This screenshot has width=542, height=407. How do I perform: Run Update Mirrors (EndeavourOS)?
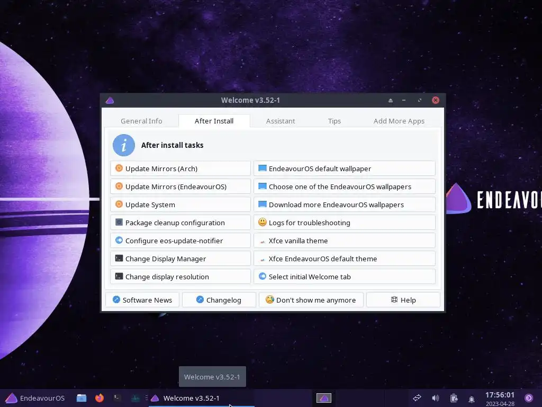coord(180,187)
